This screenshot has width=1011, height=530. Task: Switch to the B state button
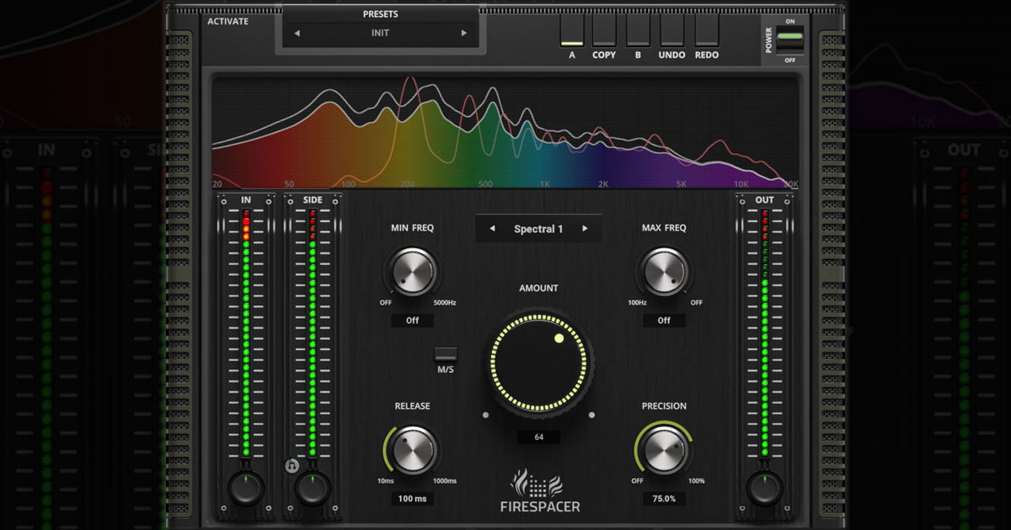coord(638,30)
